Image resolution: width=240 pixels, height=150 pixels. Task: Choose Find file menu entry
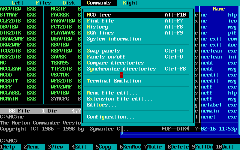coord(136,21)
